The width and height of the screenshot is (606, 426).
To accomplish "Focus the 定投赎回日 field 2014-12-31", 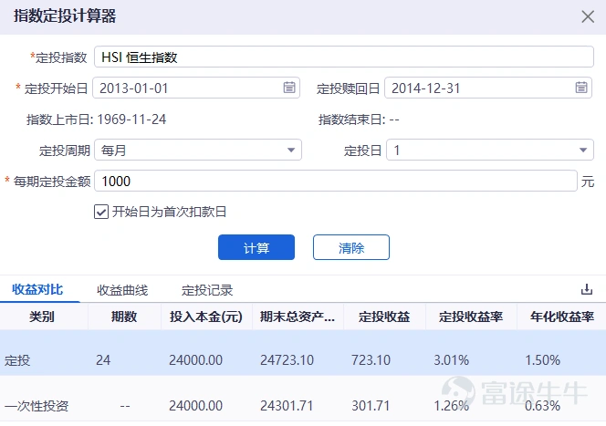I will coord(488,88).
